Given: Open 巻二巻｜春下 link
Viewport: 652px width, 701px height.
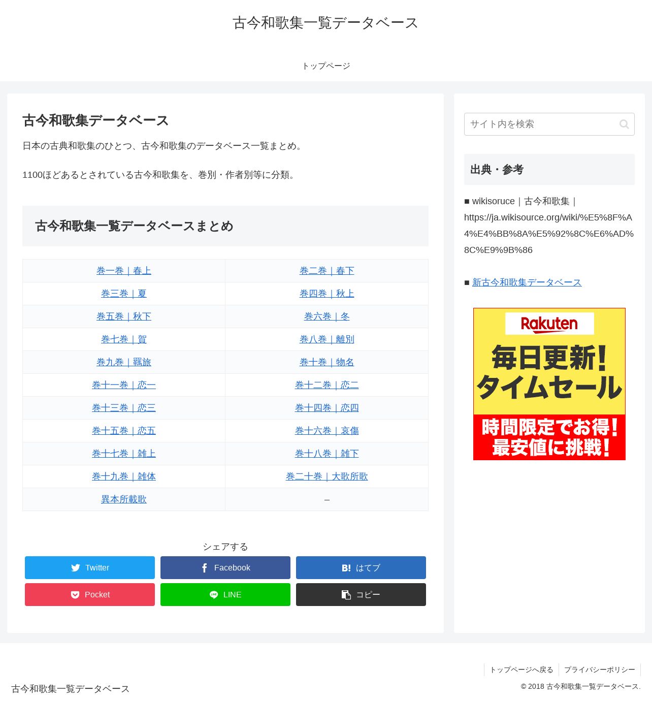Looking at the screenshot, I should pyautogui.click(x=327, y=271).
